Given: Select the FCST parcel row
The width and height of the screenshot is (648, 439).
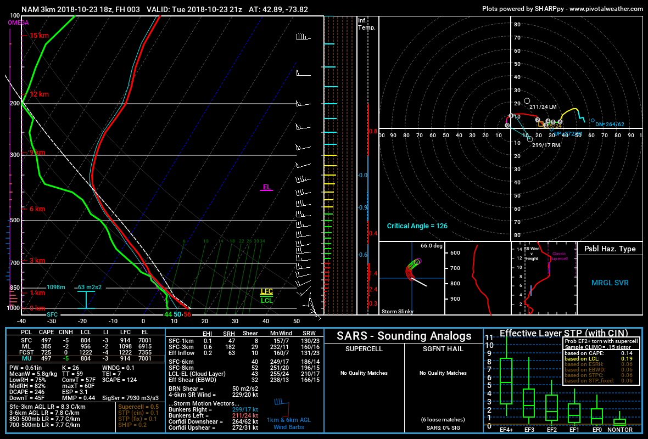Looking at the screenshot, I should [x=86, y=352].
